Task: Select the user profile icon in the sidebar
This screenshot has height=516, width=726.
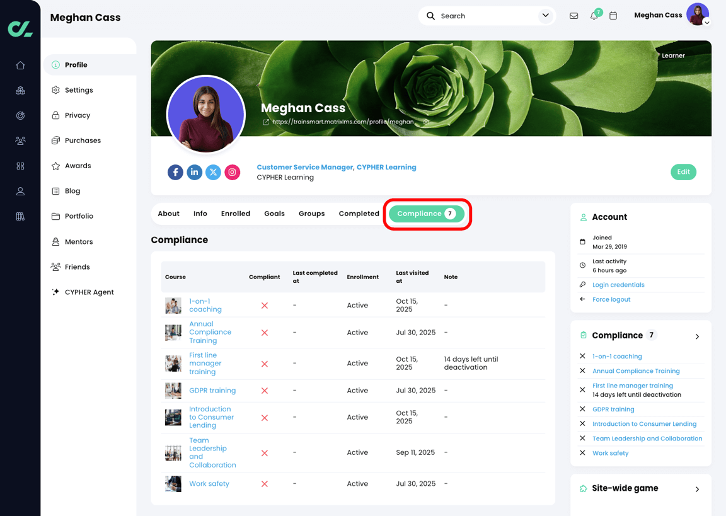Action: pyautogui.click(x=20, y=191)
